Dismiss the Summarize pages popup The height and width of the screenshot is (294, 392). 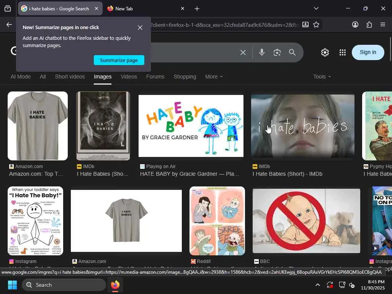(140, 28)
